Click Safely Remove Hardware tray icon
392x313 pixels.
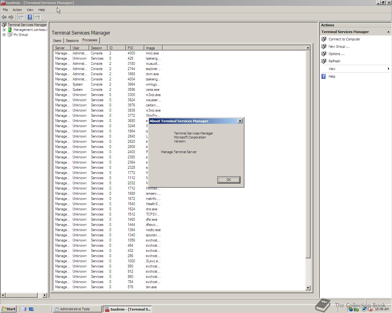coord(356,309)
